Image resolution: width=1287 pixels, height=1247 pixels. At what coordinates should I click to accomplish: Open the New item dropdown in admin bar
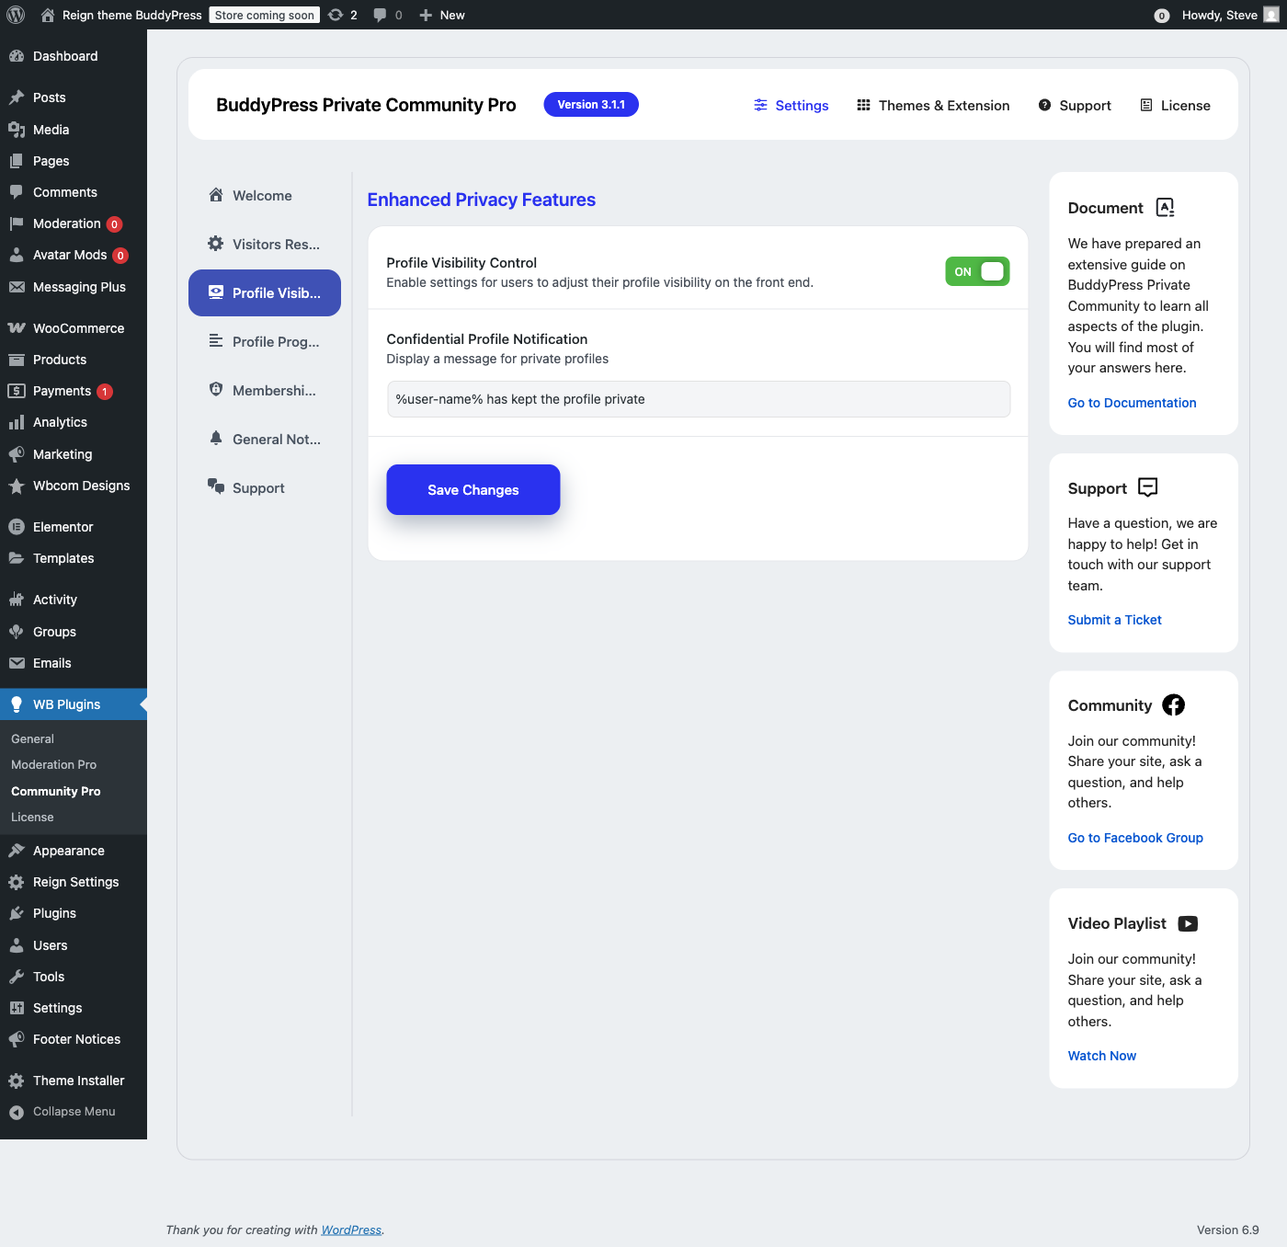pos(441,15)
